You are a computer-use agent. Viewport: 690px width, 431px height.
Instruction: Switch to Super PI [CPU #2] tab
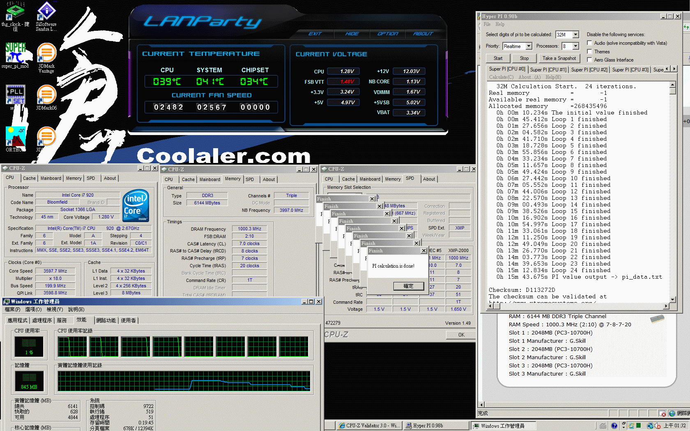point(589,70)
